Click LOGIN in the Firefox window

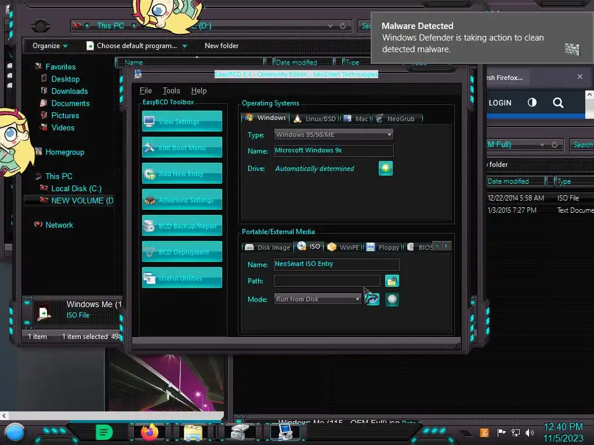point(500,103)
